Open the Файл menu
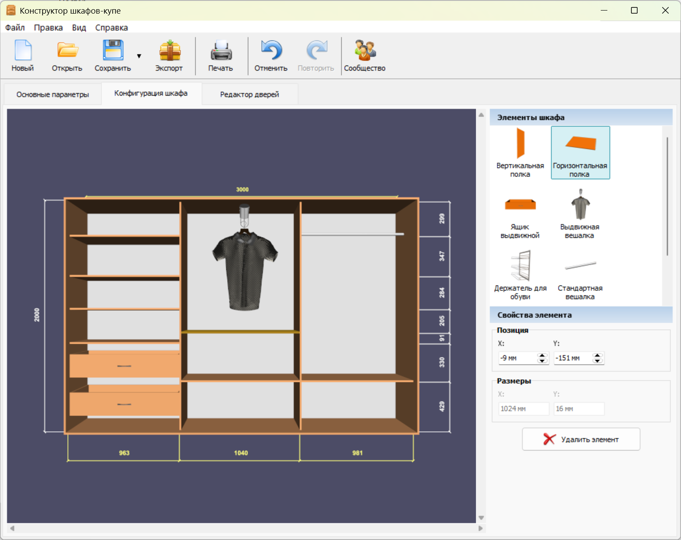 click(15, 28)
